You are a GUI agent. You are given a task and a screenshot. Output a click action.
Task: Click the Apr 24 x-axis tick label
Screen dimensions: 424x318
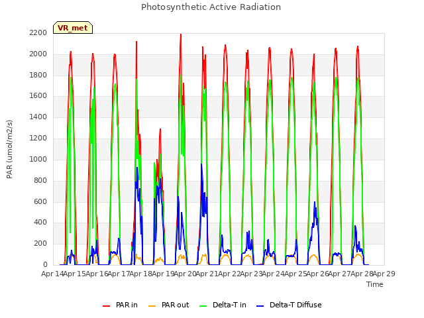pos(274,274)
